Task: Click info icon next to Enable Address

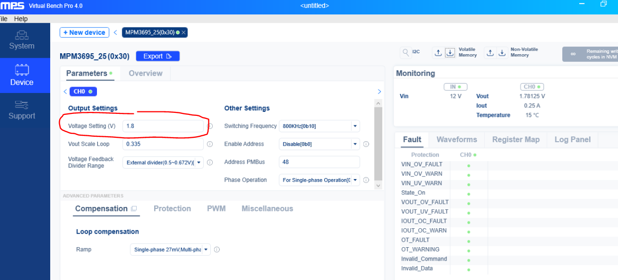Action: coord(366,144)
